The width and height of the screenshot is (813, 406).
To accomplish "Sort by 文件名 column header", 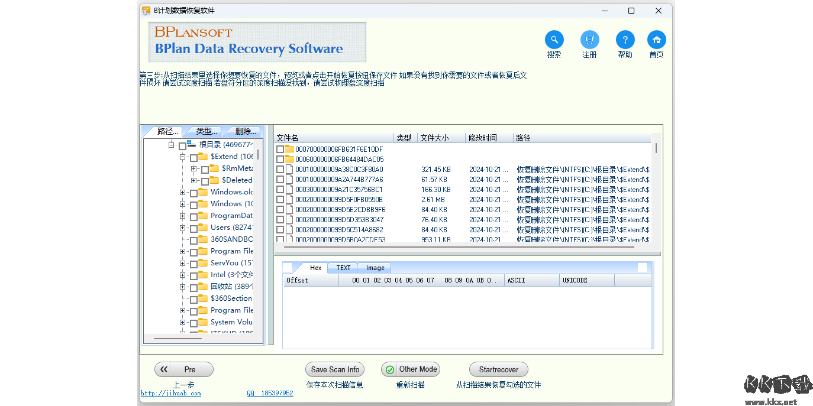I will 334,138.
